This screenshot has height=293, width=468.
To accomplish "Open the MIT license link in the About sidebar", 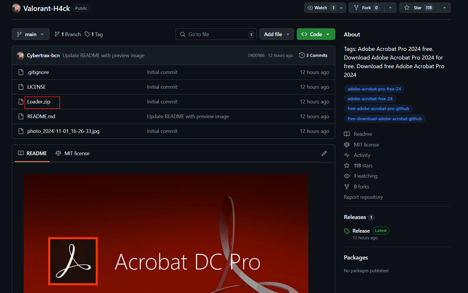I will coord(361,145).
